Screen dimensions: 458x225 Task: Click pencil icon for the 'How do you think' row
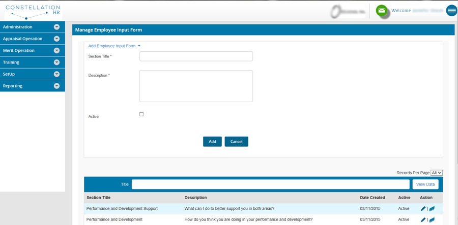point(423,219)
